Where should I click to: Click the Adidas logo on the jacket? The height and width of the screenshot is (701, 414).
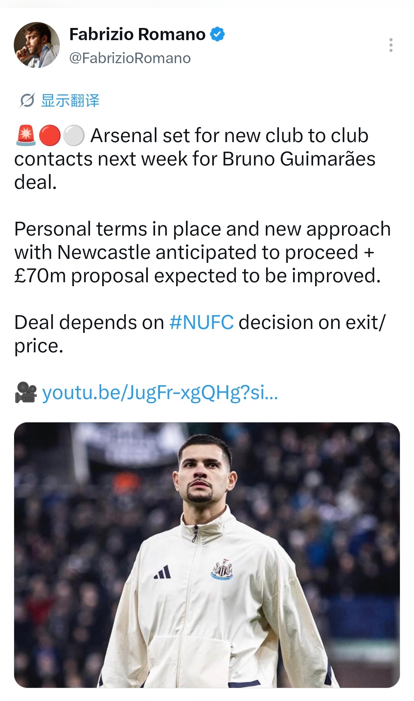(x=162, y=572)
